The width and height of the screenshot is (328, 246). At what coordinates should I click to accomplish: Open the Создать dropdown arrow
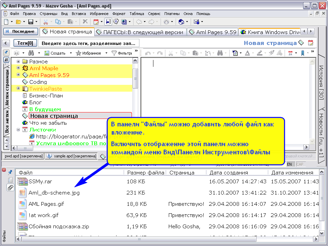[x=71, y=53]
